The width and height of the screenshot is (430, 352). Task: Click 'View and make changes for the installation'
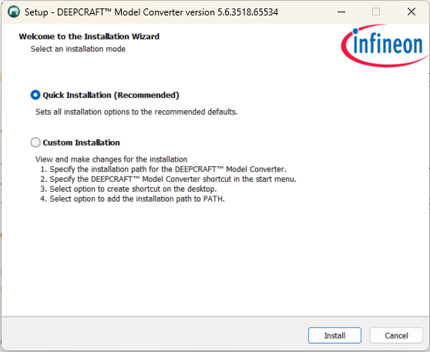point(111,159)
